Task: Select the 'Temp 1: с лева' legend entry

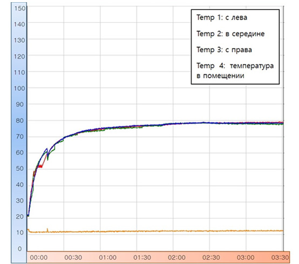Action: [222, 18]
